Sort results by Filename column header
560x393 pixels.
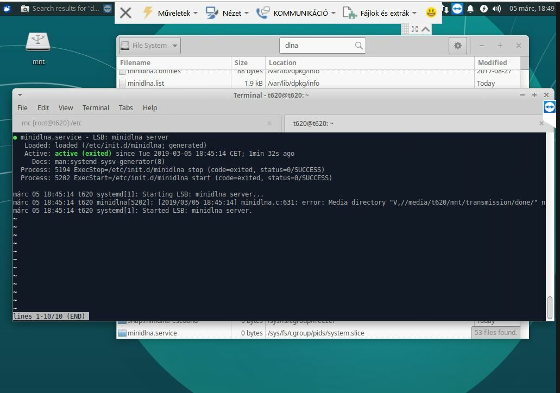click(174, 62)
